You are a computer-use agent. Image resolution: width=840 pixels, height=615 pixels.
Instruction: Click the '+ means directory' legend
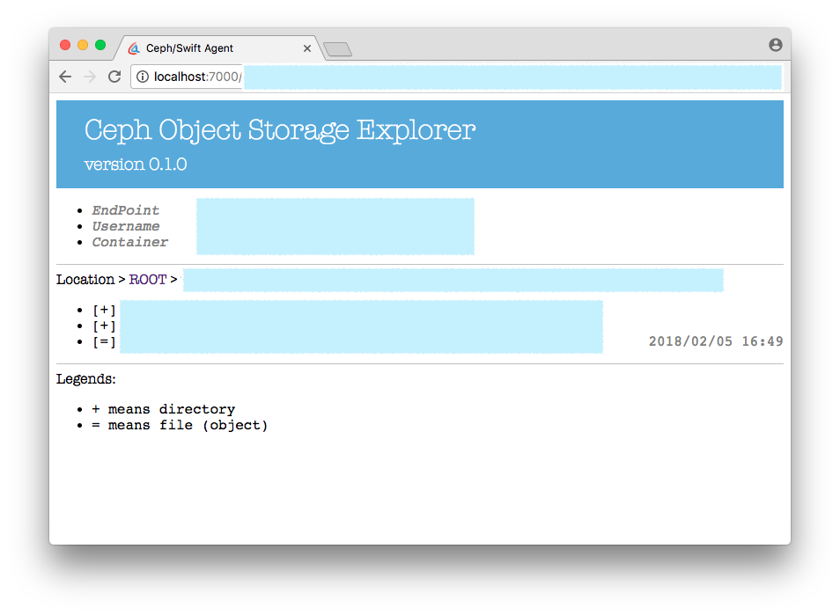click(x=164, y=409)
